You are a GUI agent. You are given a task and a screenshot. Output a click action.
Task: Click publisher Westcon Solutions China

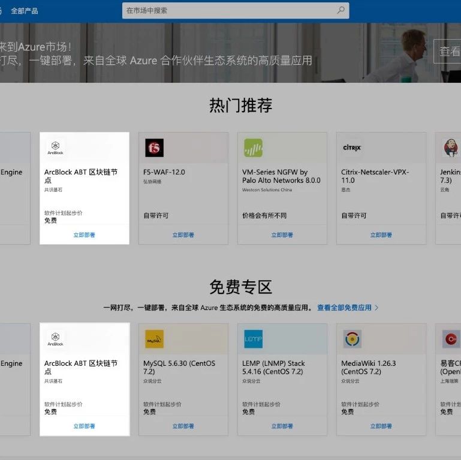[x=267, y=190]
